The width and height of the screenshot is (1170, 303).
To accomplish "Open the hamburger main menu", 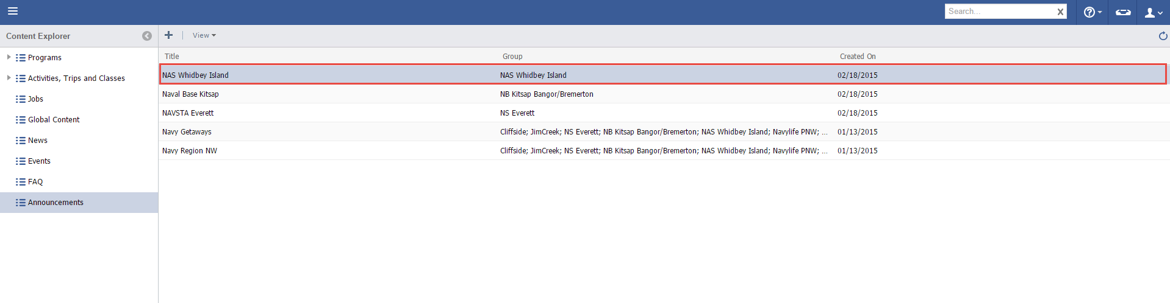I will tap(13, 11).
